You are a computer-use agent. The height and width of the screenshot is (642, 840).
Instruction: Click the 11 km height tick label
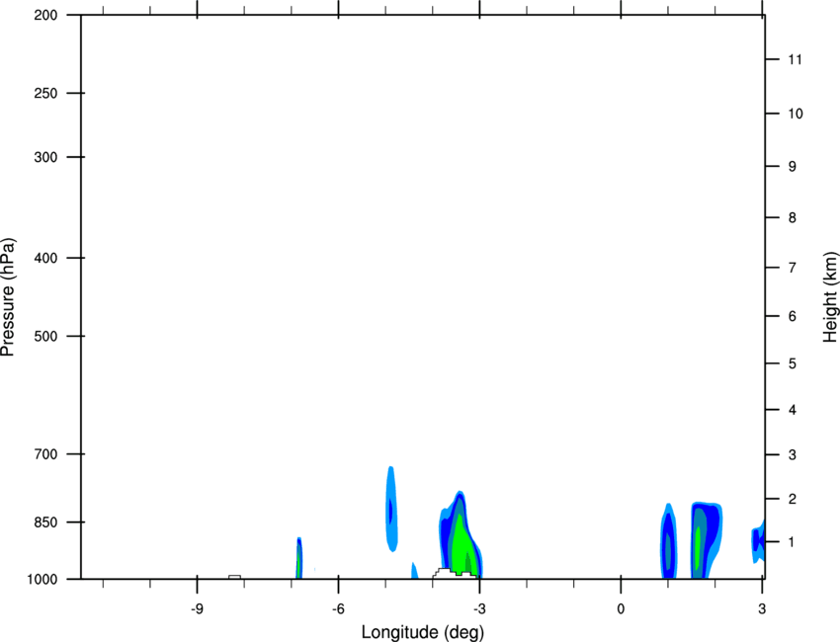793,60
